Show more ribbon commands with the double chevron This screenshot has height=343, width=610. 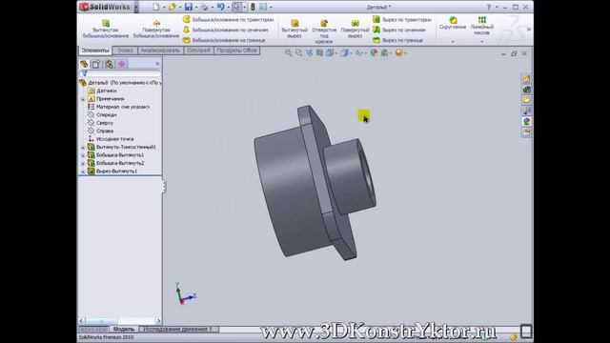point(528,30)
